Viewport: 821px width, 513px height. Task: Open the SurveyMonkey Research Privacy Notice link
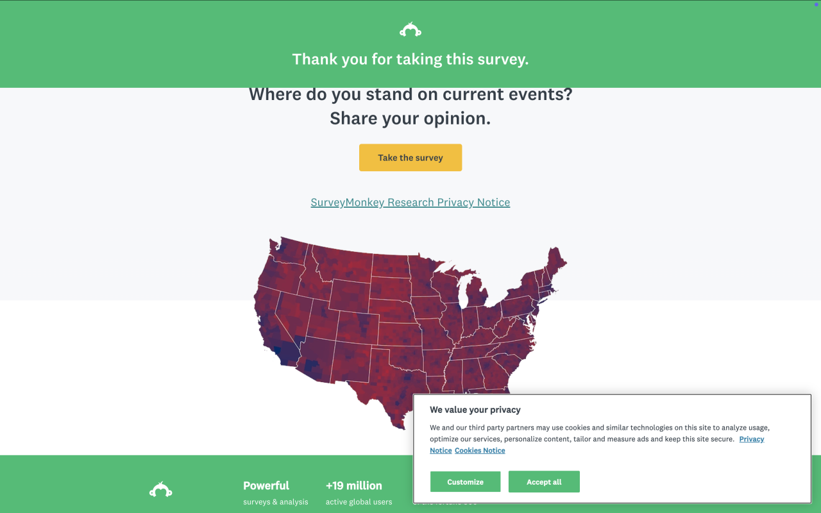click(x=410, y=203)
